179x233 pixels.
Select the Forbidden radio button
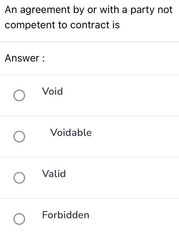click(x=19, y=218)
